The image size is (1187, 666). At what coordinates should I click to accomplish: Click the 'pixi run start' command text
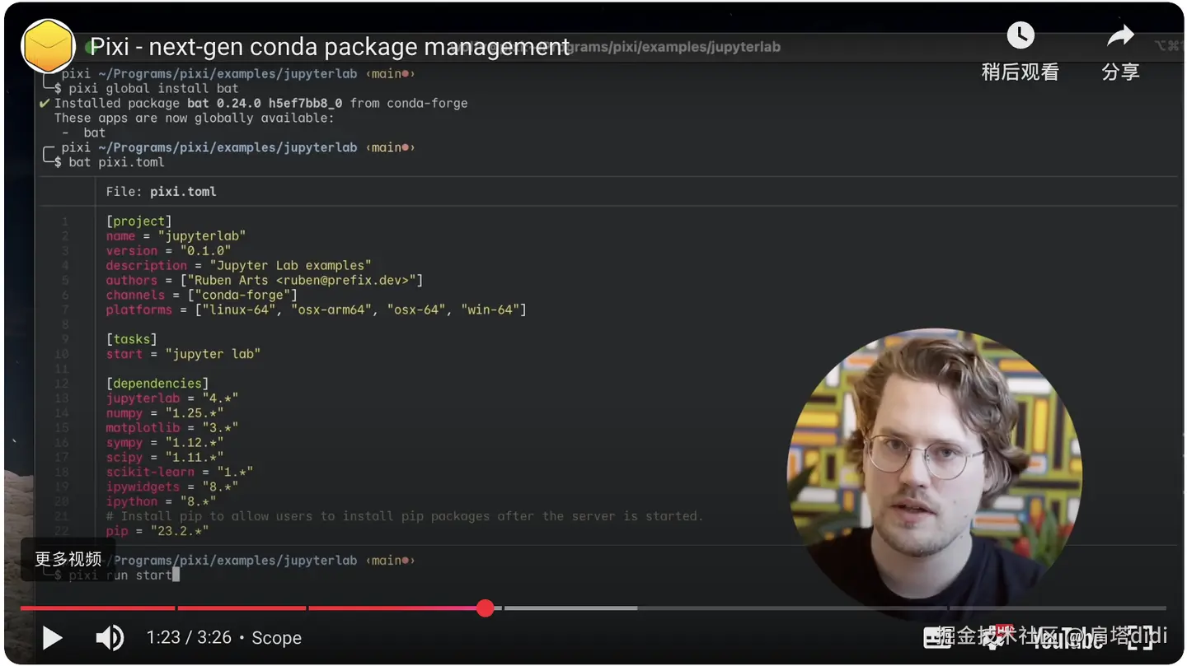[x=120, y=575]
